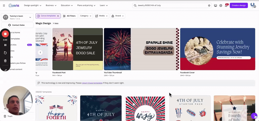Open the account profile avatar
This screenshot has height=121, width=259.
point(253,5)
